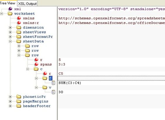Expand the sheetViews node
This screenshot has width=165, height=120.
pyautogui.click(x=10, y=32)
